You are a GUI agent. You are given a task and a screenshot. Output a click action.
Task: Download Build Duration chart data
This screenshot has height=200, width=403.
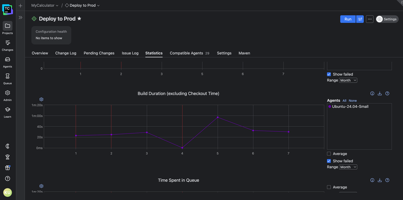pyautogui.click(x=380, y=94)
